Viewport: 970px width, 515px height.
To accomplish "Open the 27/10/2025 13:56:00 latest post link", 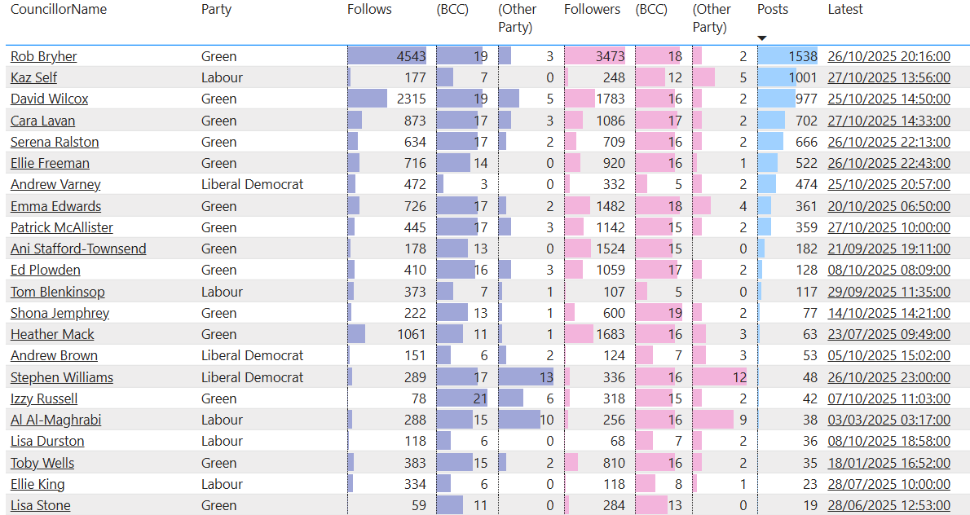I will 888,77.
